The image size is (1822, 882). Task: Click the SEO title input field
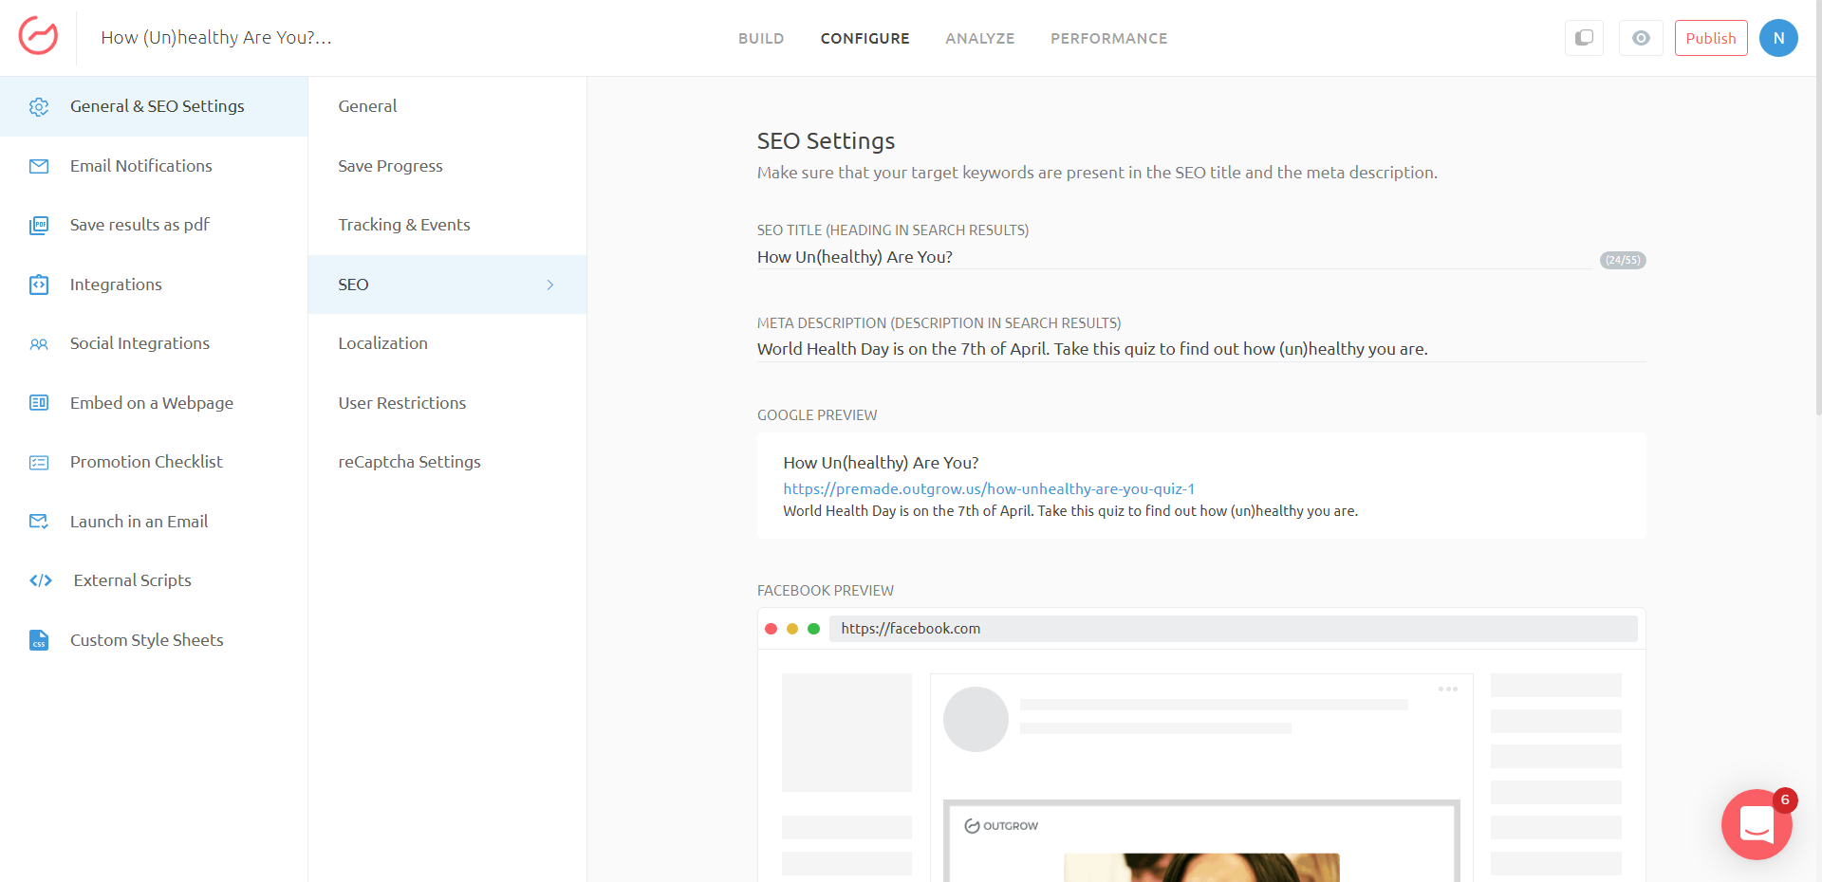pos(1175,257)
